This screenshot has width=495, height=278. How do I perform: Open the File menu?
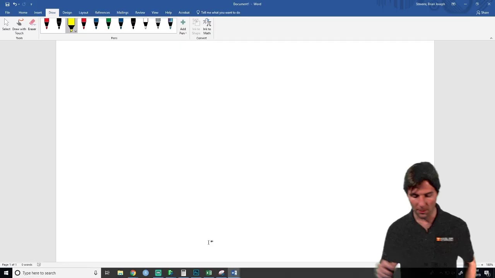pyautogui.click(x=7, y=12)
